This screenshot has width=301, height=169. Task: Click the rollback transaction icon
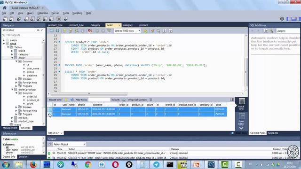pyautogui.click(x=103, y=31)
